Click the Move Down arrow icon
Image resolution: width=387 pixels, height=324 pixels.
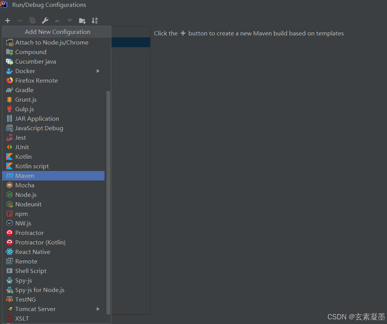[70, 21]
